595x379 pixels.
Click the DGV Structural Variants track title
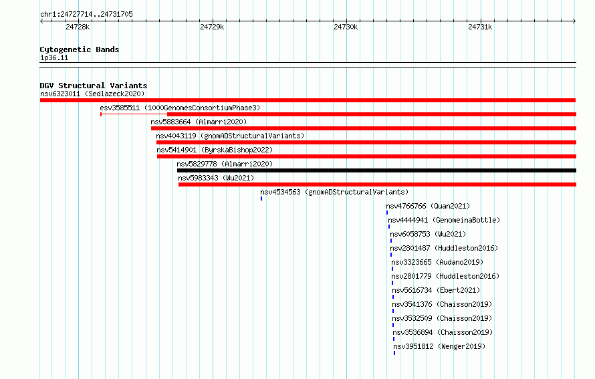tap(94, 86)
